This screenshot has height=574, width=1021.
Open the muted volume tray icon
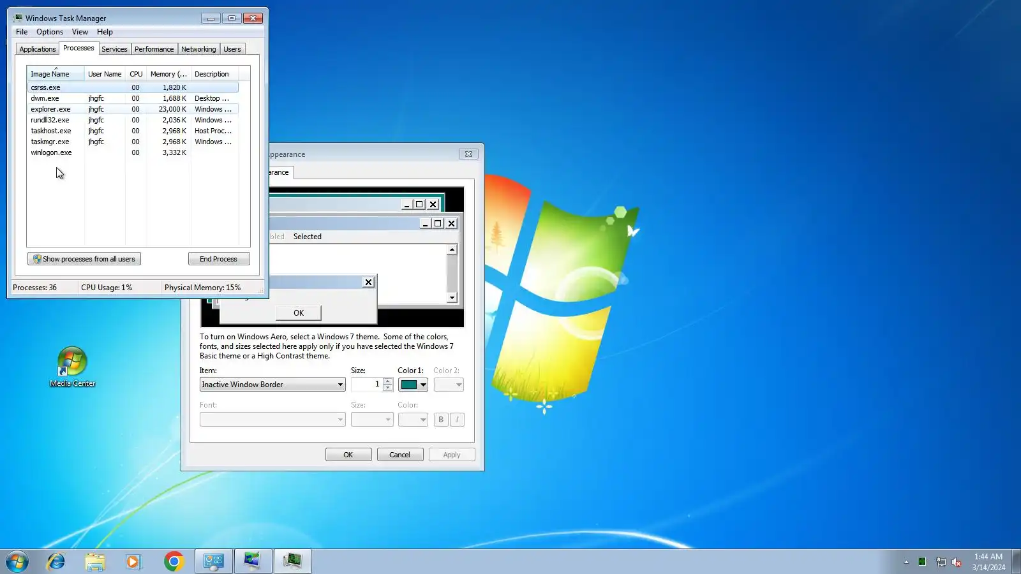point(957,562)
